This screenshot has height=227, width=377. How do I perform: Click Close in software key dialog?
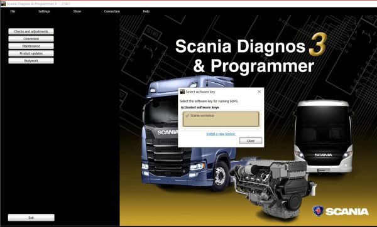[251, 140]
